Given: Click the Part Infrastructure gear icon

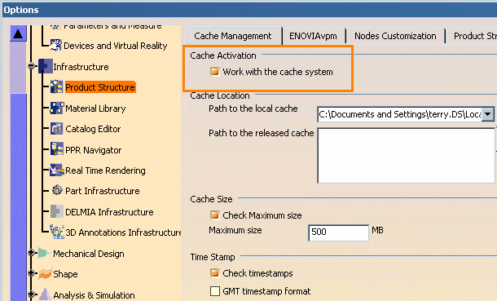Looking at the screenshot, I should [57, 190].
